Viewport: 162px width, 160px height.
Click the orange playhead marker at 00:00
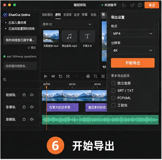coord(46,87)
